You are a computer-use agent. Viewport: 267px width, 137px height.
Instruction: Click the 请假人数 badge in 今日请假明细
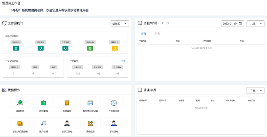(15, 67)
